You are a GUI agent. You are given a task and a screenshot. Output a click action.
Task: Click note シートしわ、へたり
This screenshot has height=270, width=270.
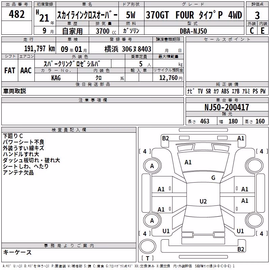26,166
